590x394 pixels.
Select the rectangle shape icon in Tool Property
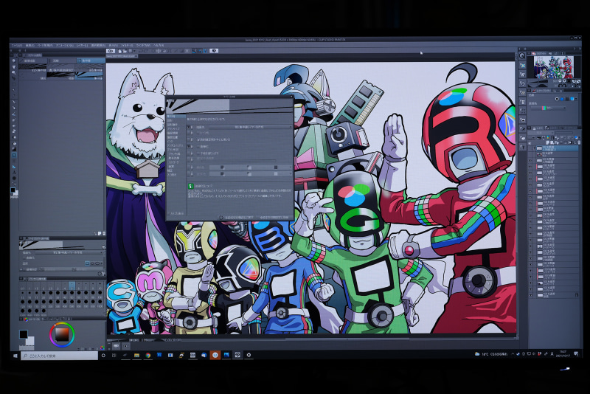87,263
